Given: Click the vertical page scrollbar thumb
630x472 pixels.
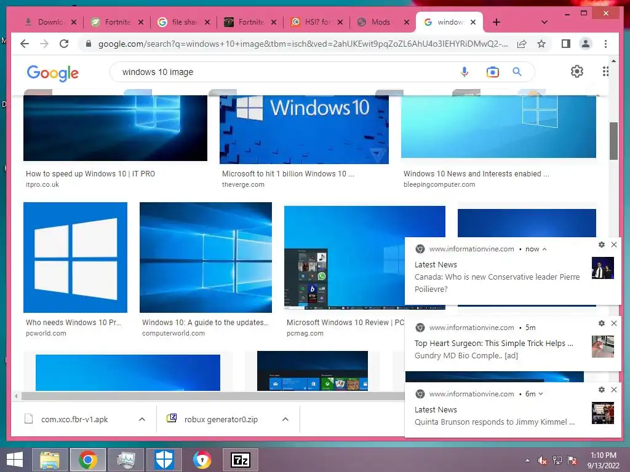Looking at the screenshot, I should (613, 141).
